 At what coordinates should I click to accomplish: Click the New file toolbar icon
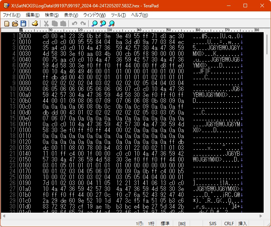pos(7,24)
